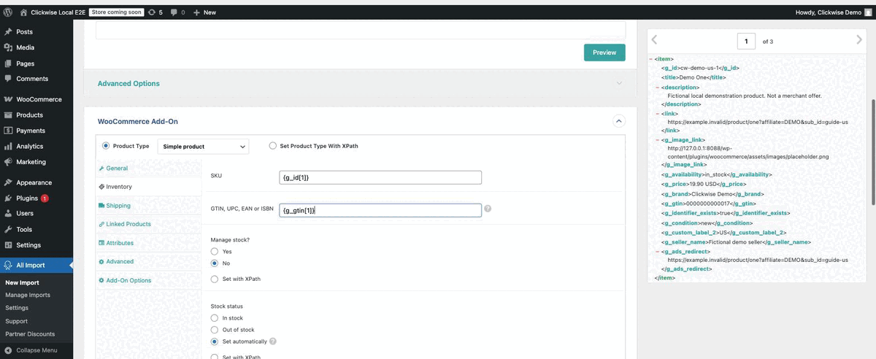The height and width of the screenshot is (359, 876).
Task: Click the All Import icon in sidebar
Action: [8, 266]
